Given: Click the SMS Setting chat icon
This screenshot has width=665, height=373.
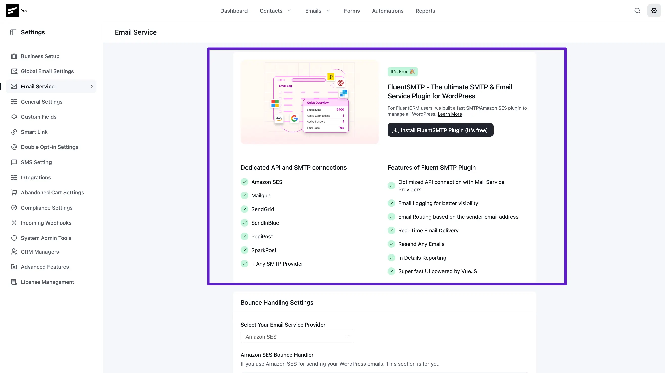Looking at the screenshot, I should pos(14,162).
